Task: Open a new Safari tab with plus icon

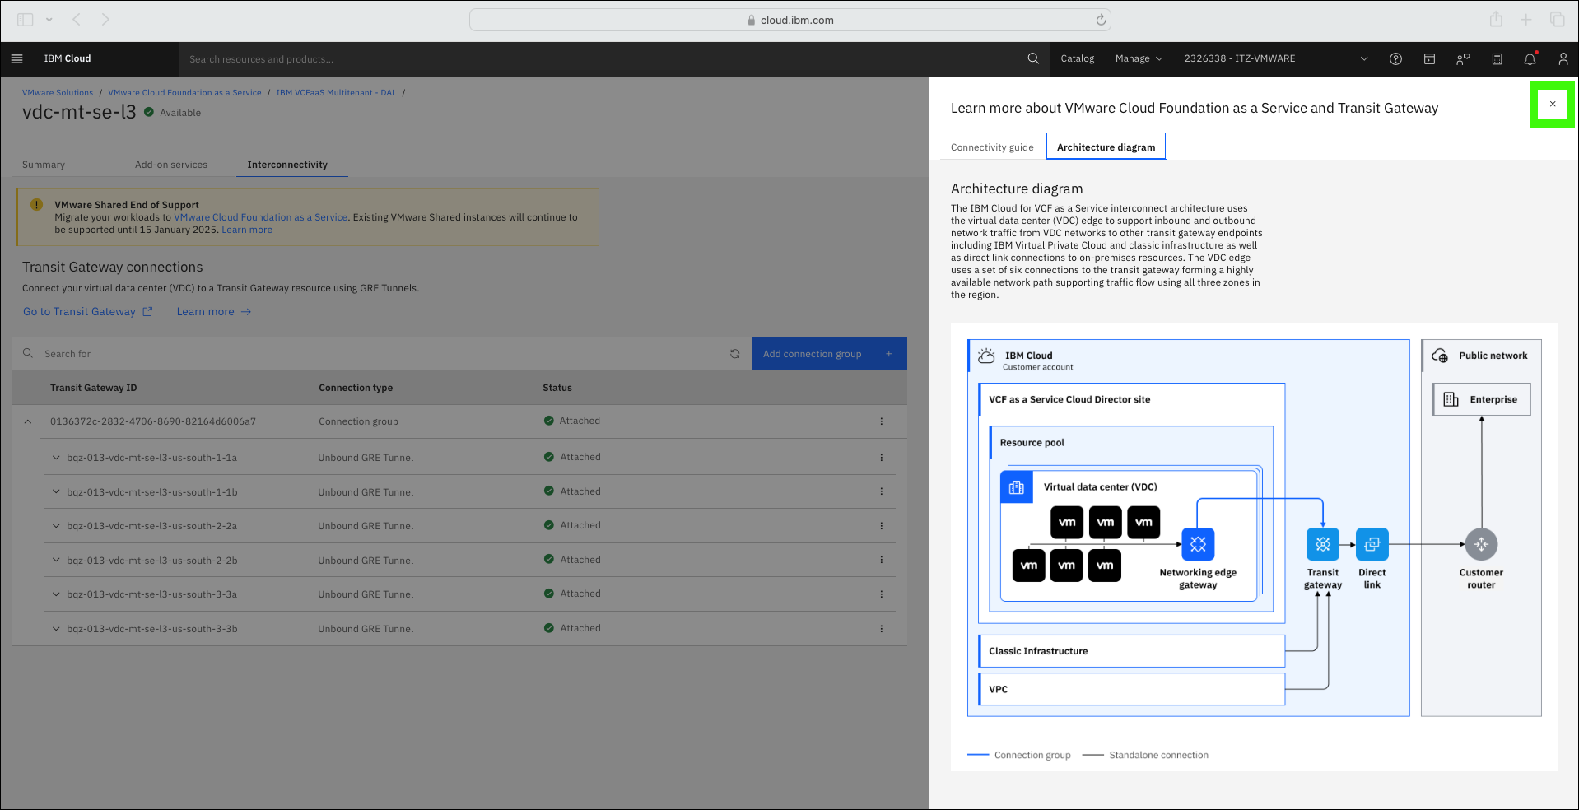Action: click(1526, 19)
